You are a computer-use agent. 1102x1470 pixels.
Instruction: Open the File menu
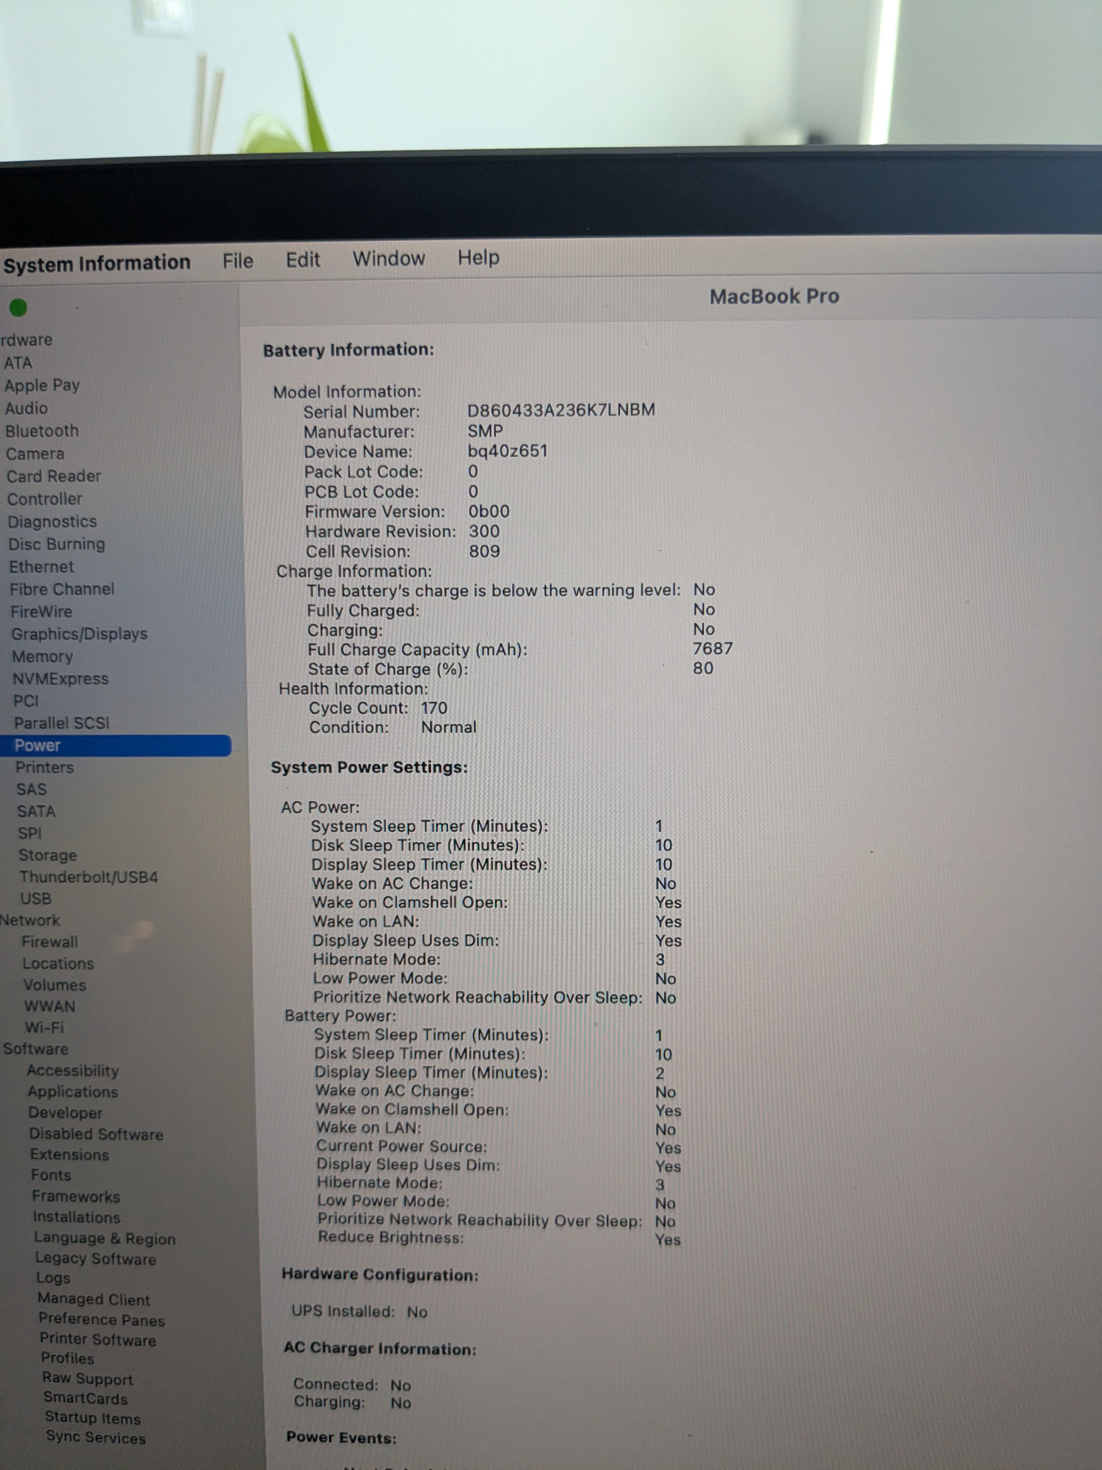tap(238, 261)
